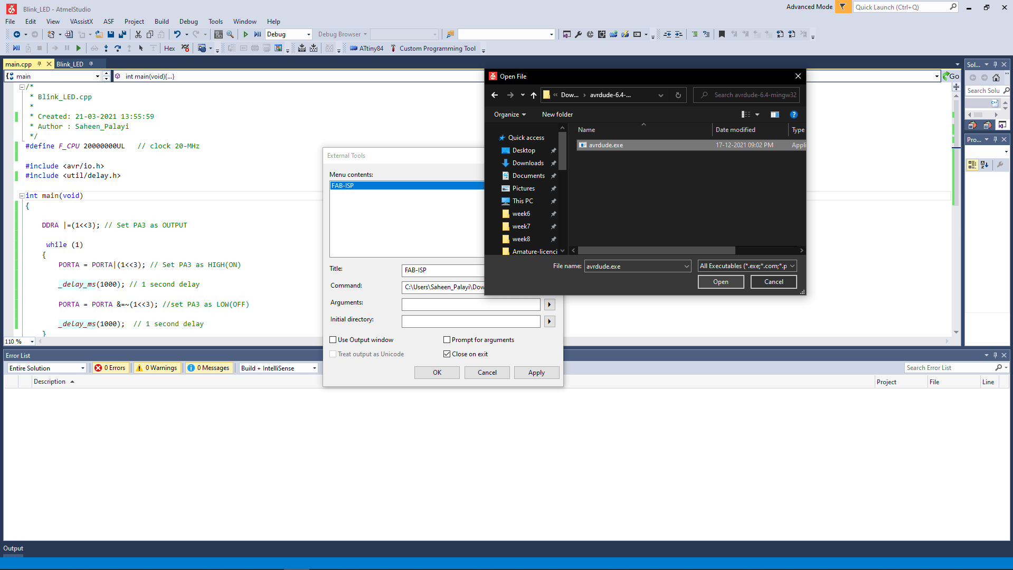This screenshot has height=570, width=1013.
Task: Click the Open File folder icon
Action: pyautogui.click(x=99, y=34)
